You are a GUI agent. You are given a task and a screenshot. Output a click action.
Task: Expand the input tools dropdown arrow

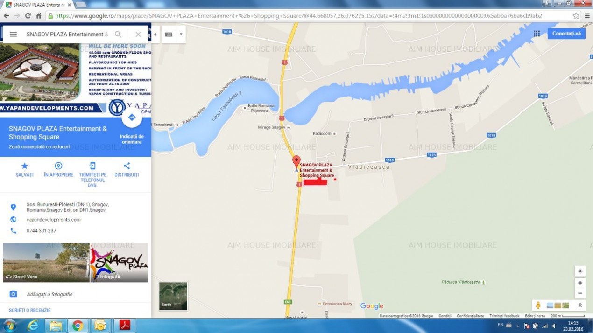coord(181,35)
